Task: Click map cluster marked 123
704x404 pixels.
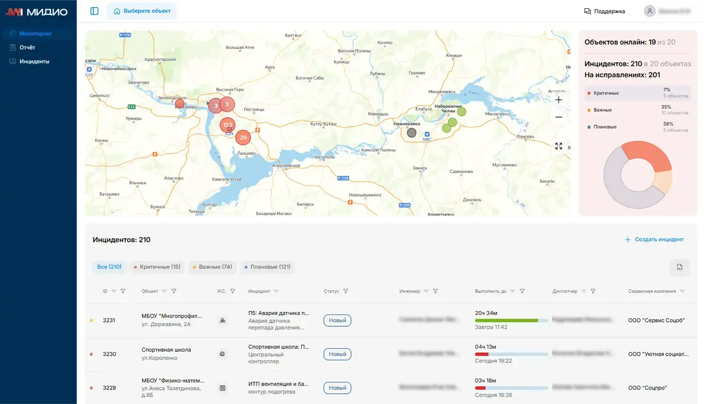Action: pyautogui.click(x=228, y=125)
